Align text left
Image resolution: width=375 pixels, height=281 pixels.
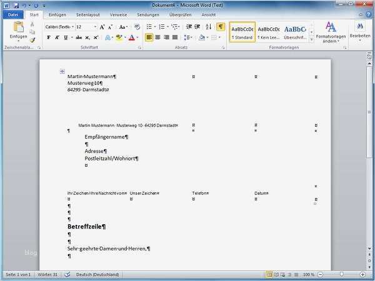149,37
